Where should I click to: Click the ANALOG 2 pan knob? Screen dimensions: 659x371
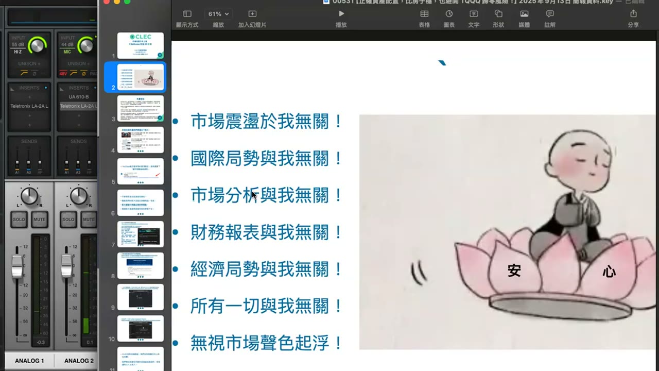pyautogui.click(x=79, y=195)
